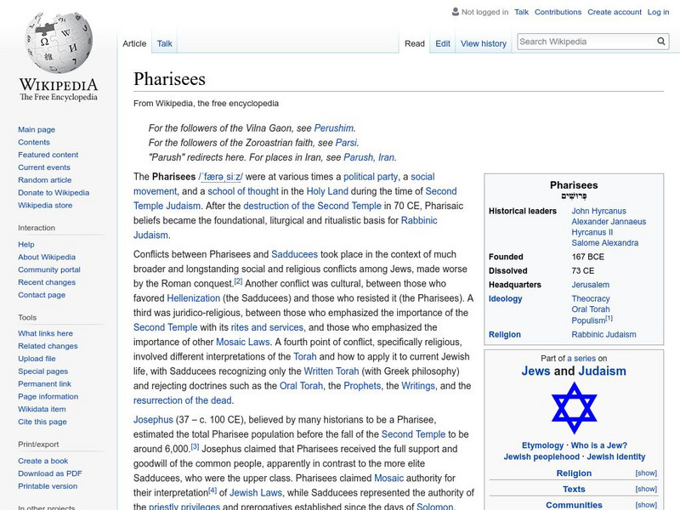
Task: Open Page information link
Action: (x=48, y=396)
